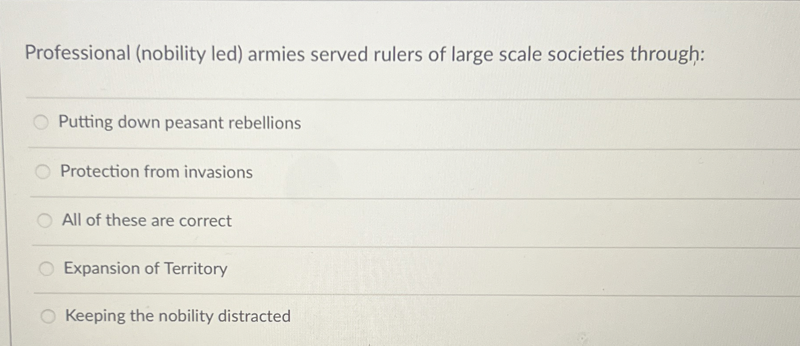
Task: Click the 'Keeping the nobility distracted' option text
Action: [177, 316]
